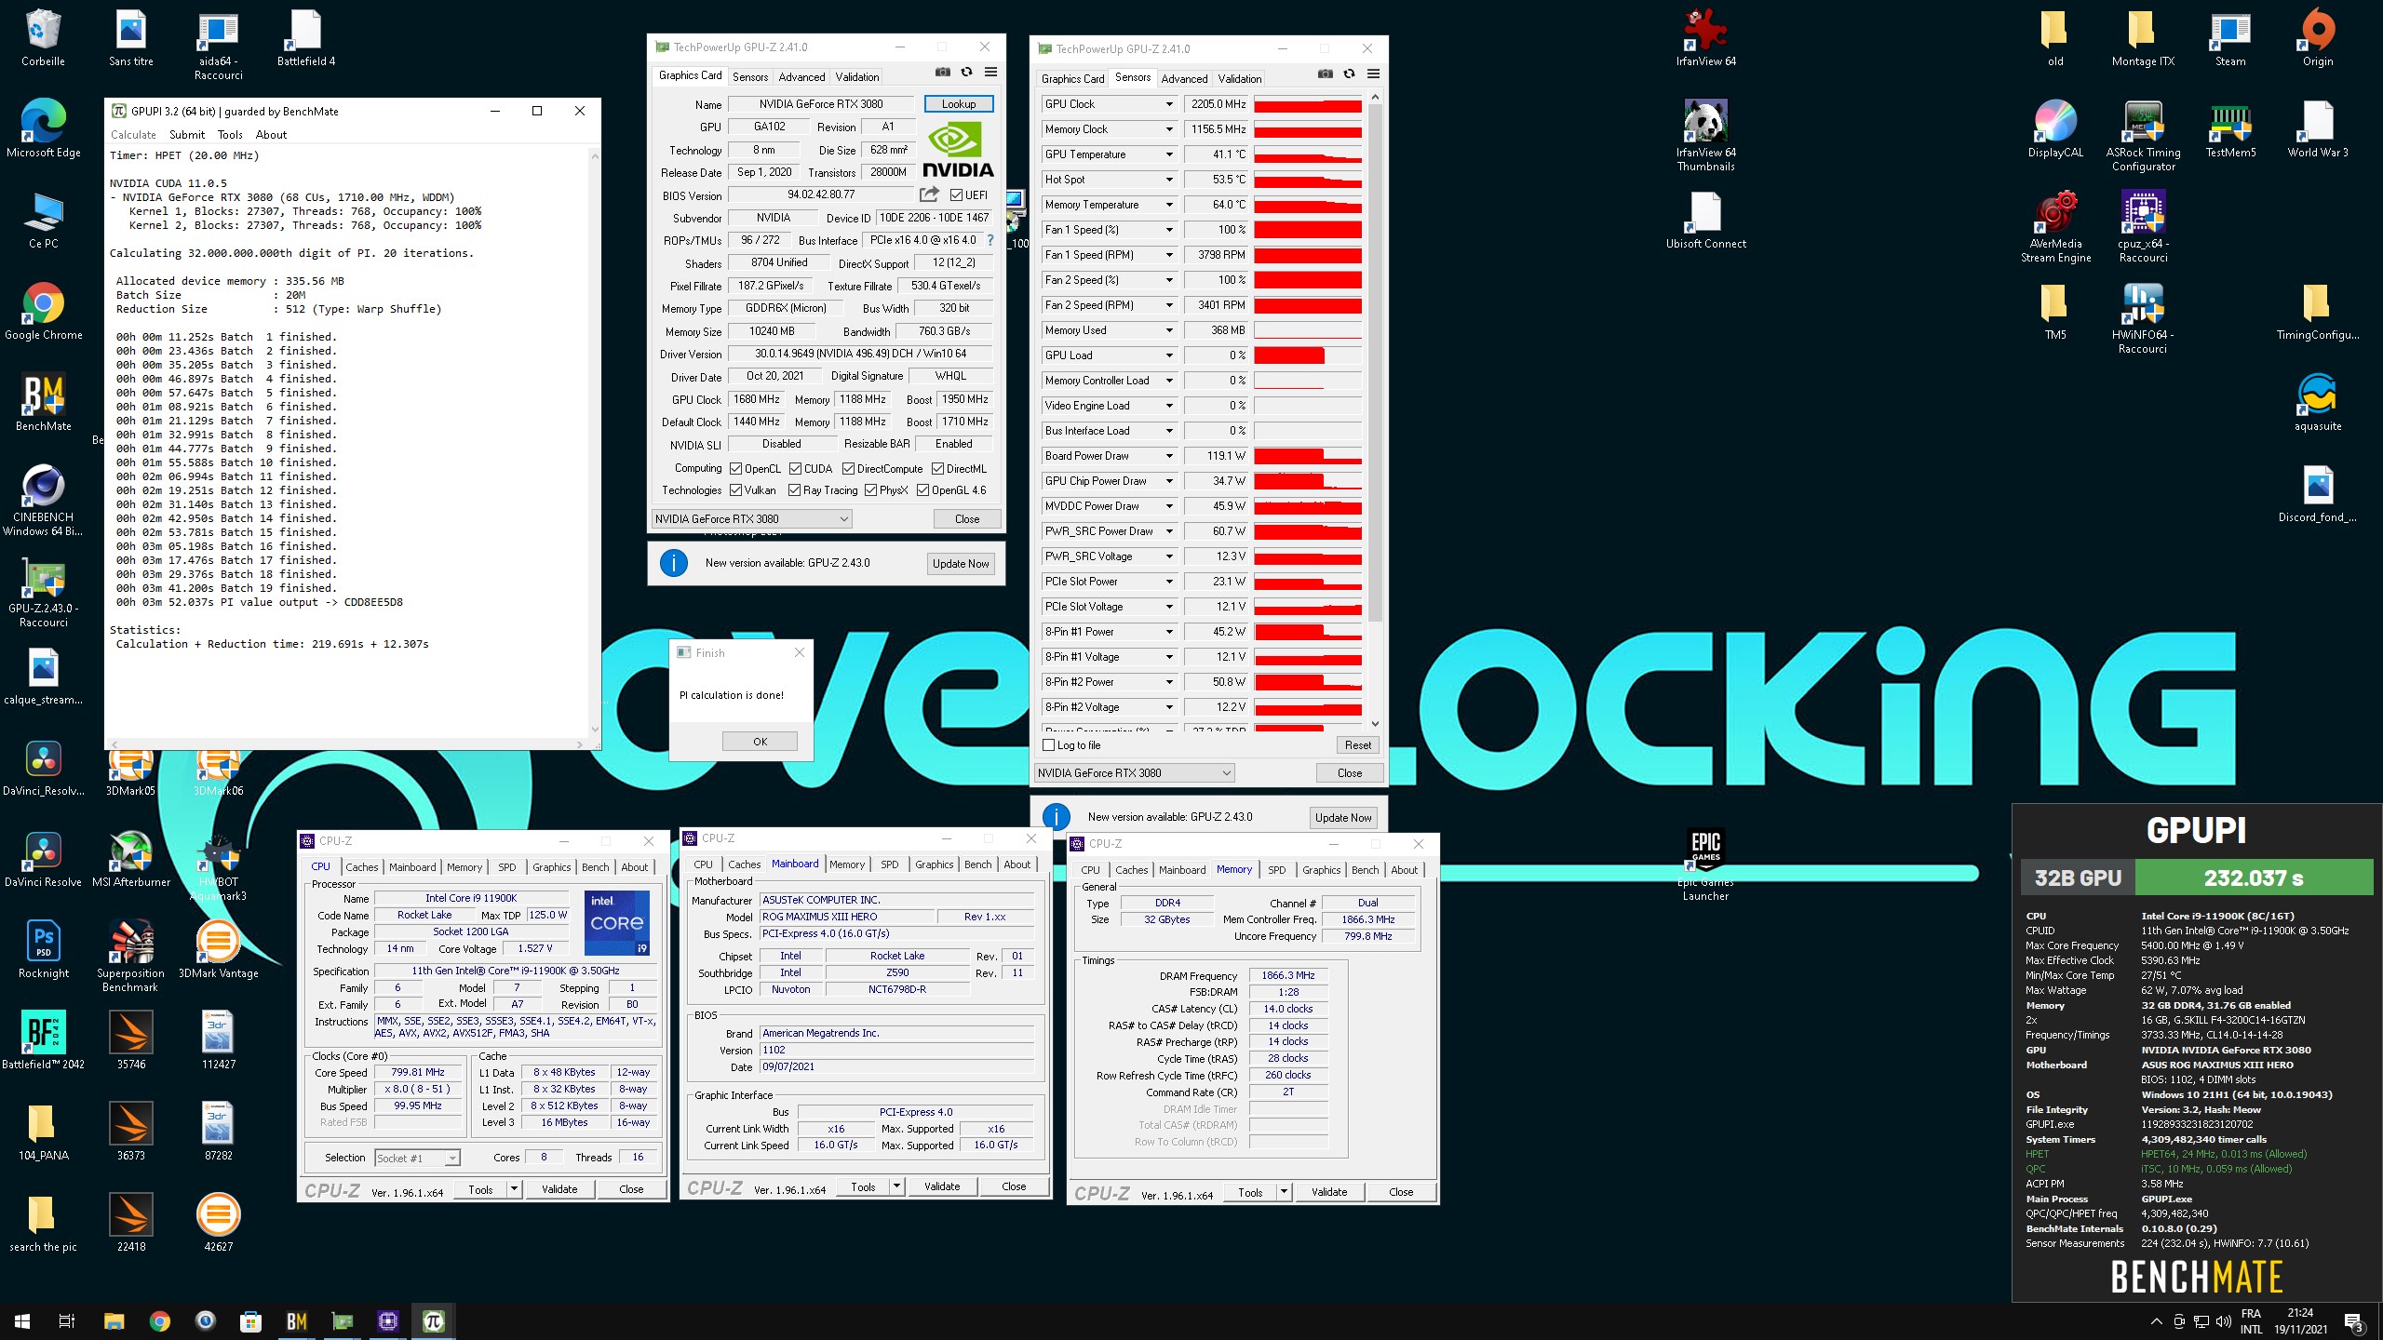
Task: Toggle the UEFI checkbox in GPU-Z
Action: tap(956, 195)
